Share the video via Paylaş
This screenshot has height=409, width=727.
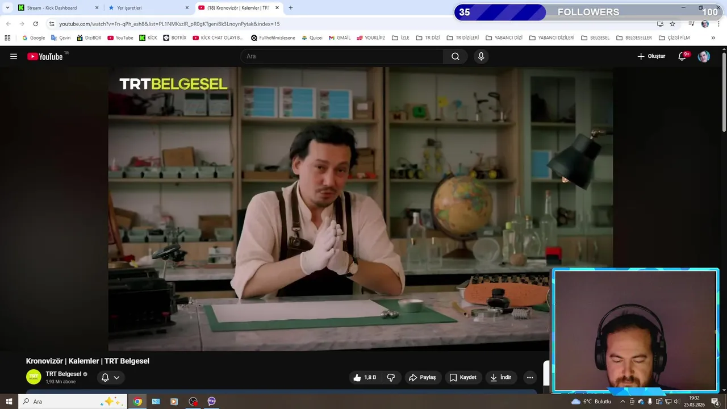tap(423, 377)
